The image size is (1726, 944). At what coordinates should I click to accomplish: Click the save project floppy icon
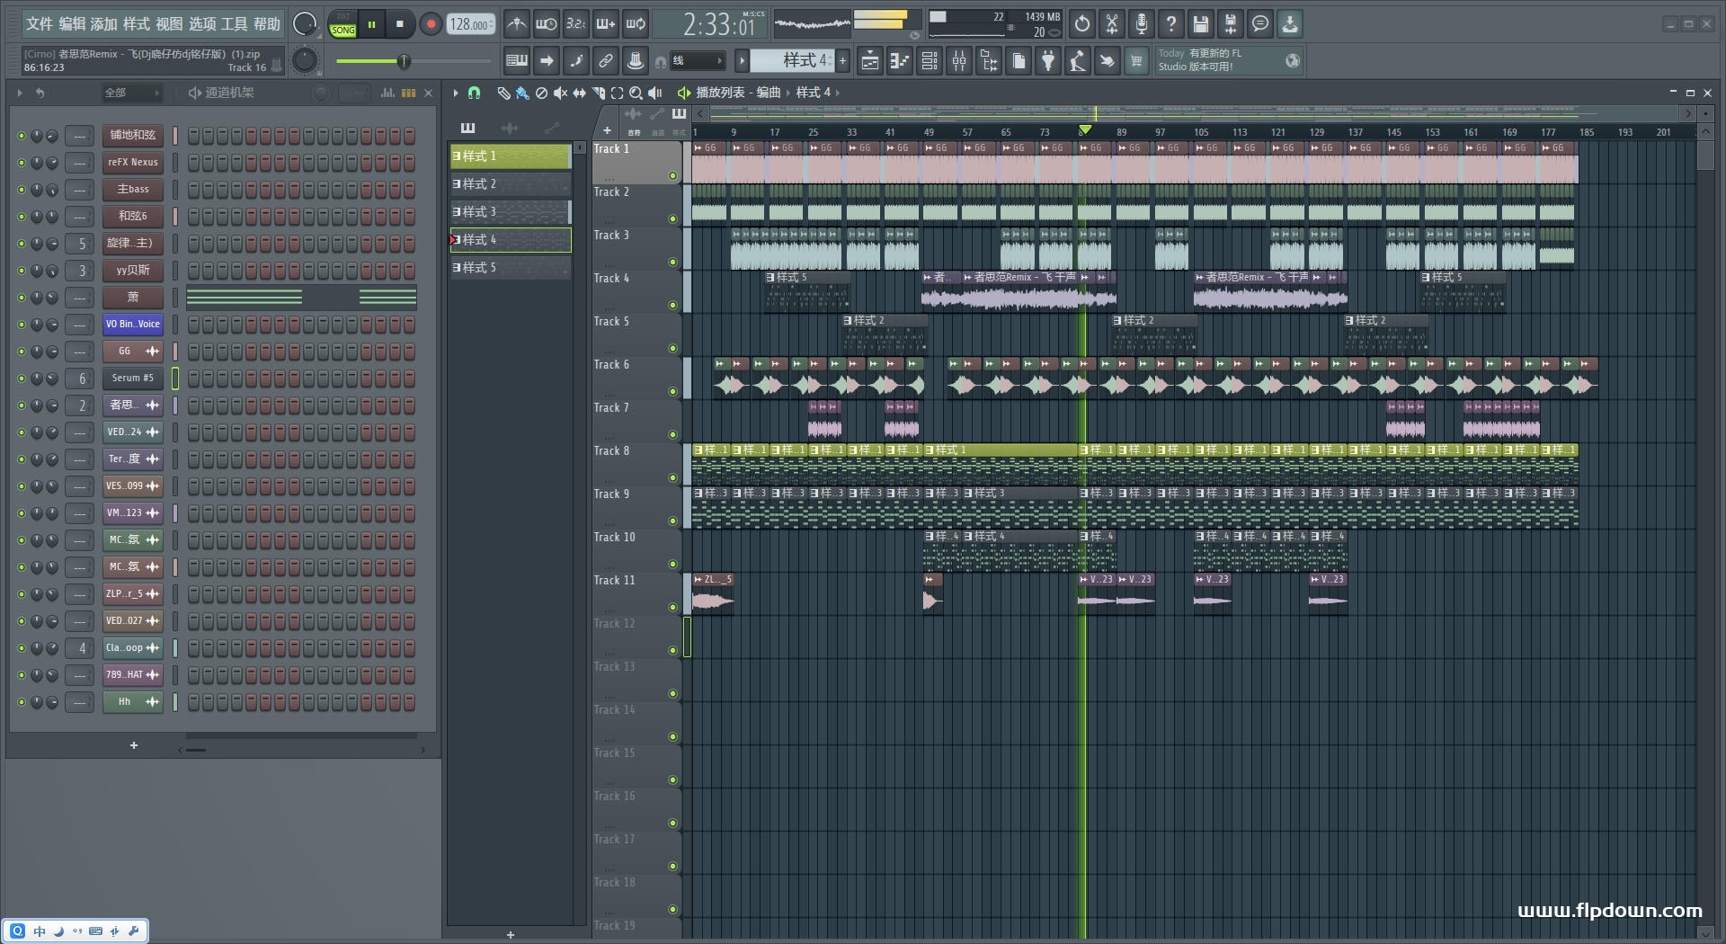pyautogui.click(x=1200, y=24)
